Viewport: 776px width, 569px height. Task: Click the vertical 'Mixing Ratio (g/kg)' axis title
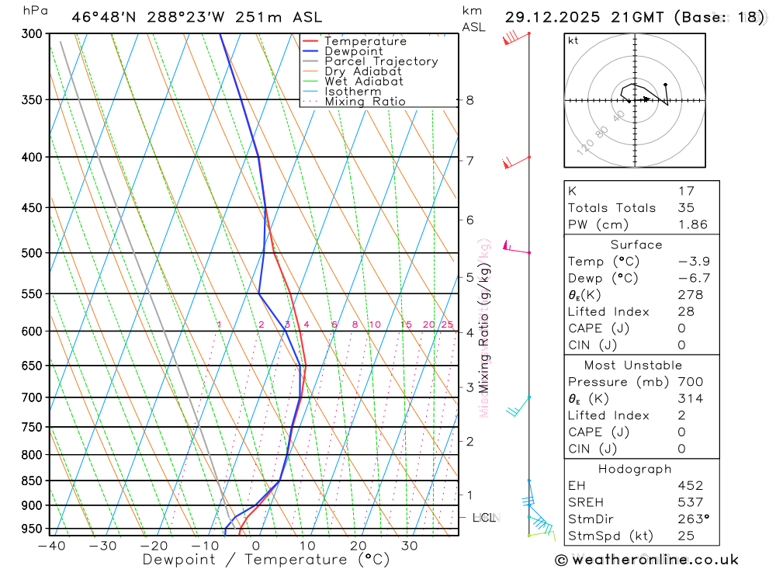point(484,328)
